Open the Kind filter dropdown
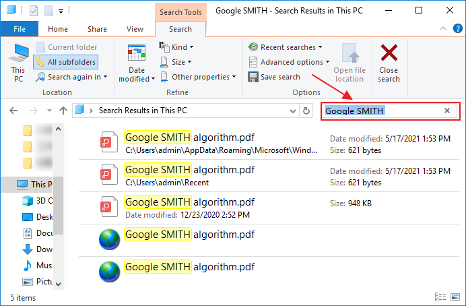466x306 pixels. (176, 47)
